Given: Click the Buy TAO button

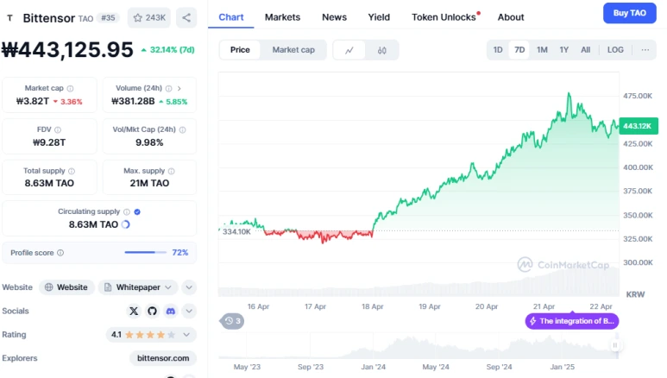Looking at the screenshot, I should tap(629, 13).
